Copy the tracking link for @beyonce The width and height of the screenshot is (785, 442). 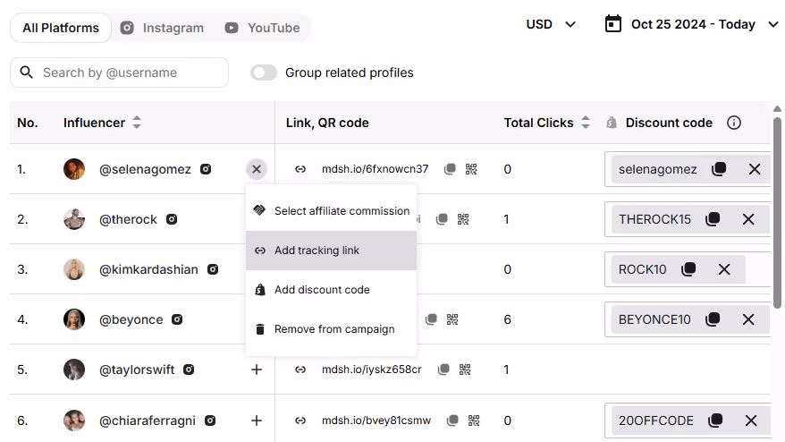431,319
